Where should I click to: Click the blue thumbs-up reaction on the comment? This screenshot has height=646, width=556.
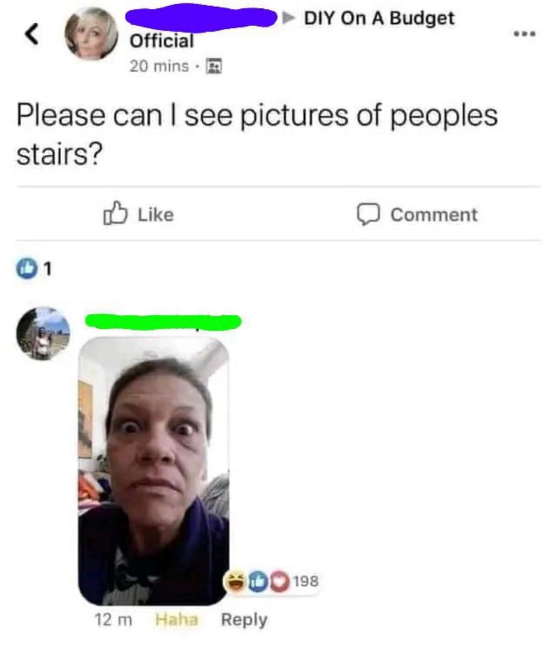point(257,582)
